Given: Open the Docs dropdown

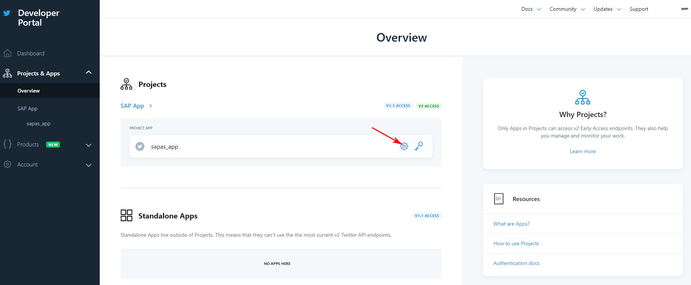Looking at the screenshot, I should [531, 9].
